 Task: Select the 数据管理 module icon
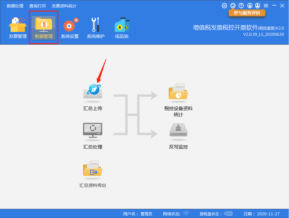43,28
